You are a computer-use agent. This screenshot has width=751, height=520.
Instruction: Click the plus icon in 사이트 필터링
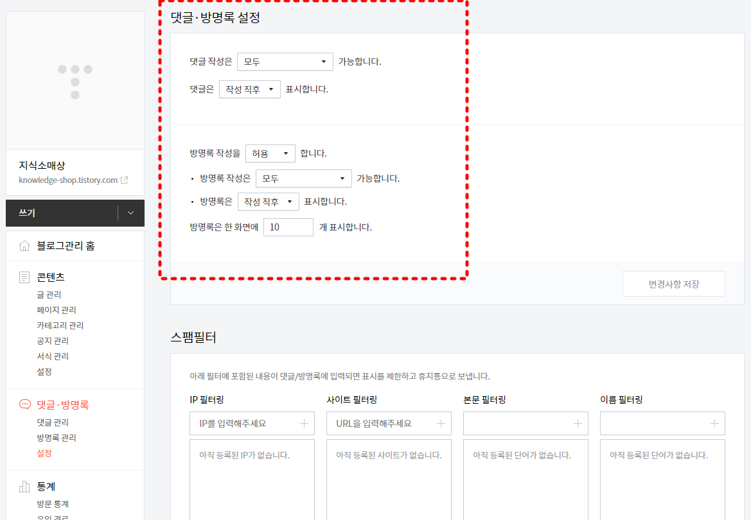[441, 422]
